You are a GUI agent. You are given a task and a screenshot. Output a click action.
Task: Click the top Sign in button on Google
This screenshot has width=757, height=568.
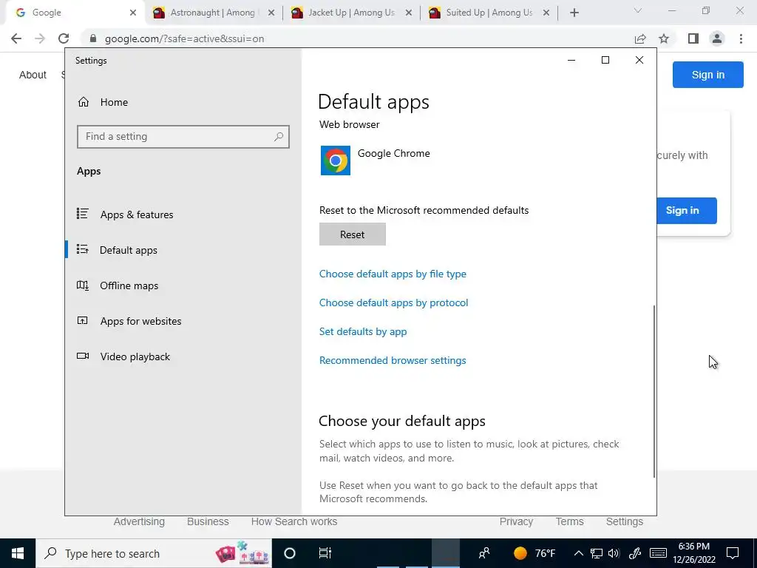point(707,75)
